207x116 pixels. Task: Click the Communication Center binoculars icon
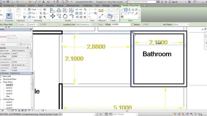pyautogui.click(x=158, y=2)
